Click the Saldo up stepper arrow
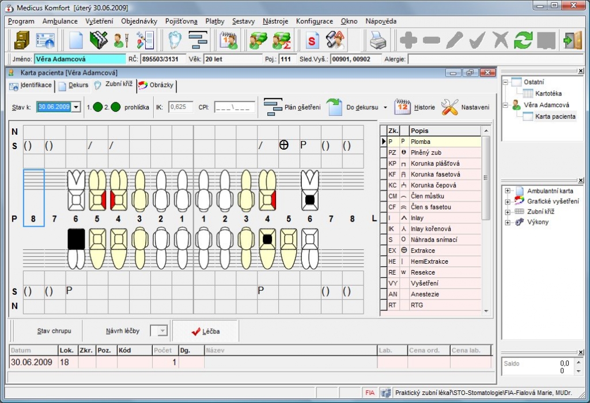The height and width of the screenshot is (403, 590). point(578,362)
